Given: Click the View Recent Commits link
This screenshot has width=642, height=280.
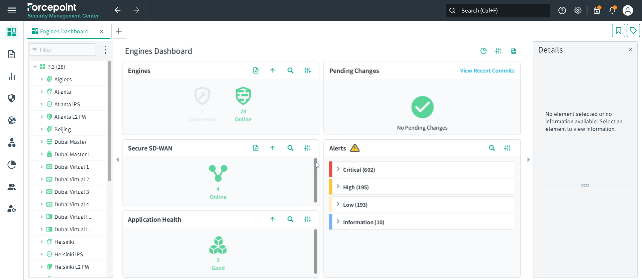Looking at the screenshot, I should 487,71.
